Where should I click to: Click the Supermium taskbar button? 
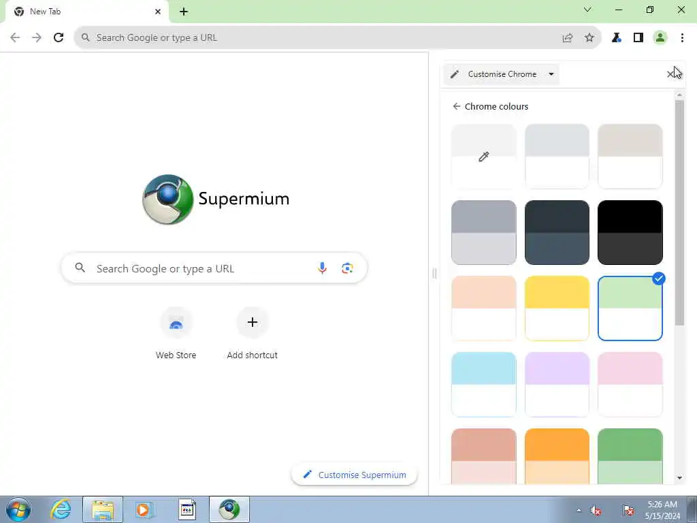229,509
